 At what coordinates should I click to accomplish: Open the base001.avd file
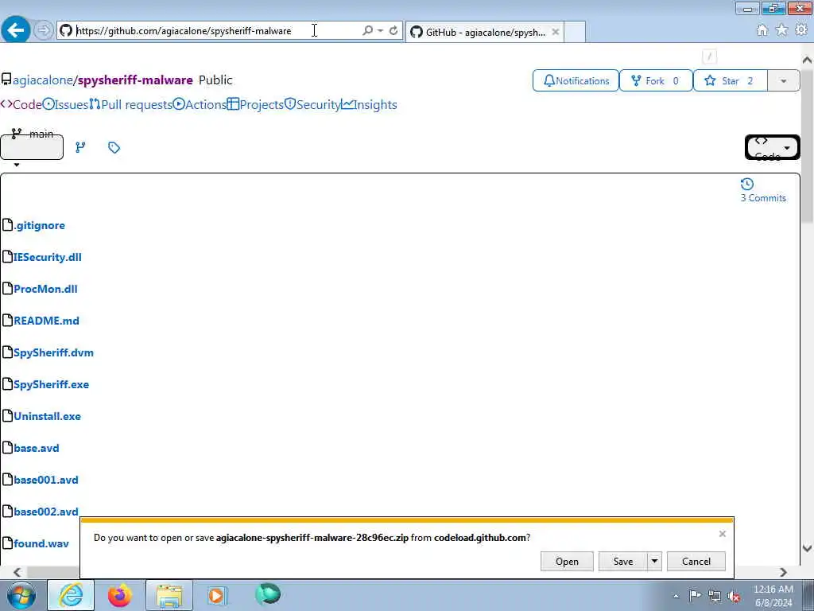[46, 480]
